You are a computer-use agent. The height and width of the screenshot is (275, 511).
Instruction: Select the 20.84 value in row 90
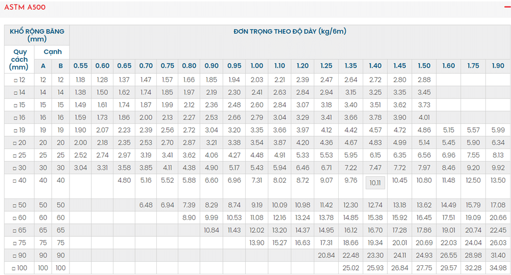point(326,255)
